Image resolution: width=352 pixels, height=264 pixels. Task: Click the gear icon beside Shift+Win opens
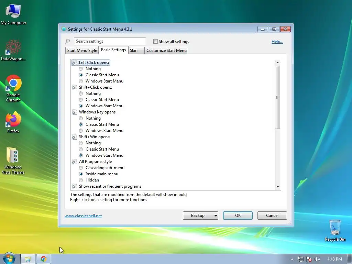point(74,137)
